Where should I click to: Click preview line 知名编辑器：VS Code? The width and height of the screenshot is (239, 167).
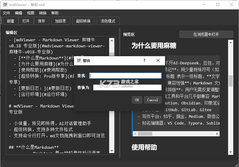click(178, 123)
